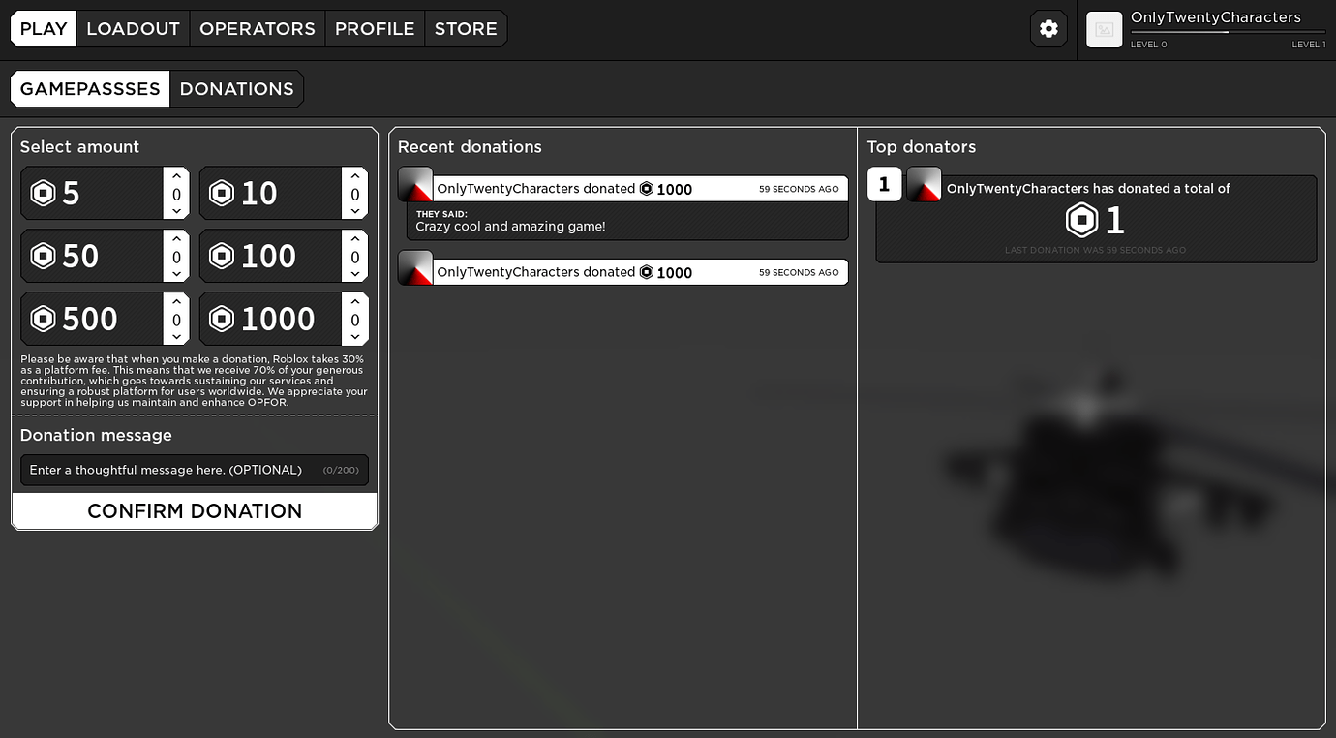Click the top donator's avatar beside rank 1
This screenshot has width=1336, height=738.
click(x=925, y=184)
